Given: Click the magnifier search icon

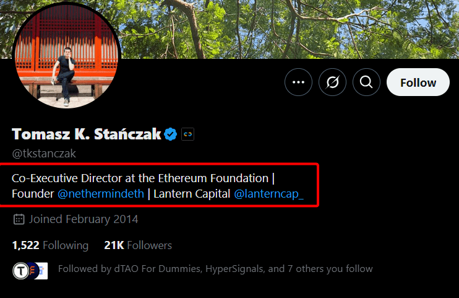Looking at the screenshot, I should (x=366, y=82).
